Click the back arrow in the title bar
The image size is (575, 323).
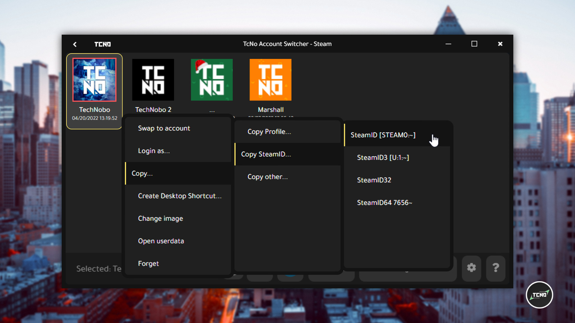[75, 44]
